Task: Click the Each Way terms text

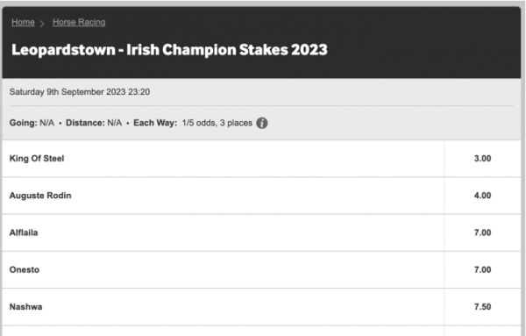Action: click(193, 123)
